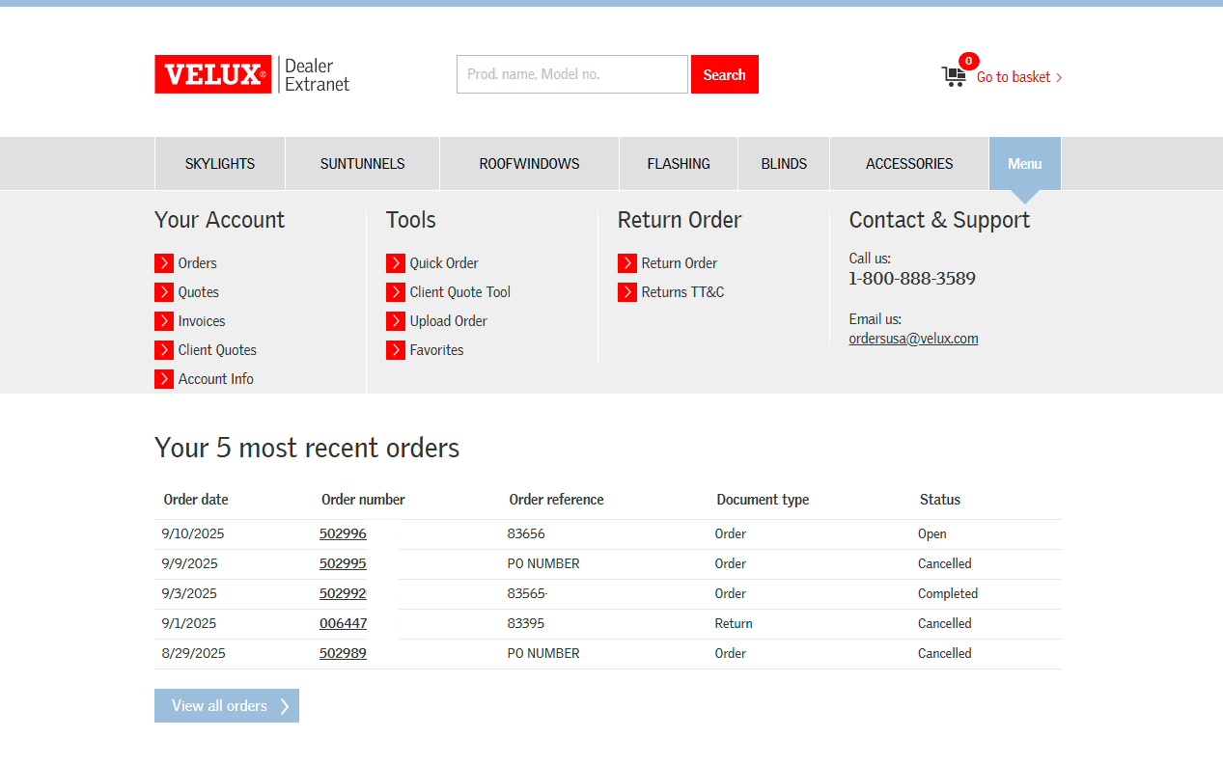1223x764 pixels.
Task: Click the order reference 83395 cell
Action: click(x=526, y=623)
